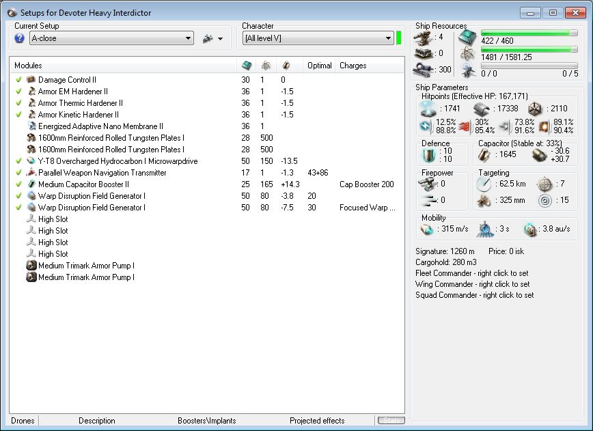Click the Modules column header
Screen dimensions: 593x431
pos(123,66)
